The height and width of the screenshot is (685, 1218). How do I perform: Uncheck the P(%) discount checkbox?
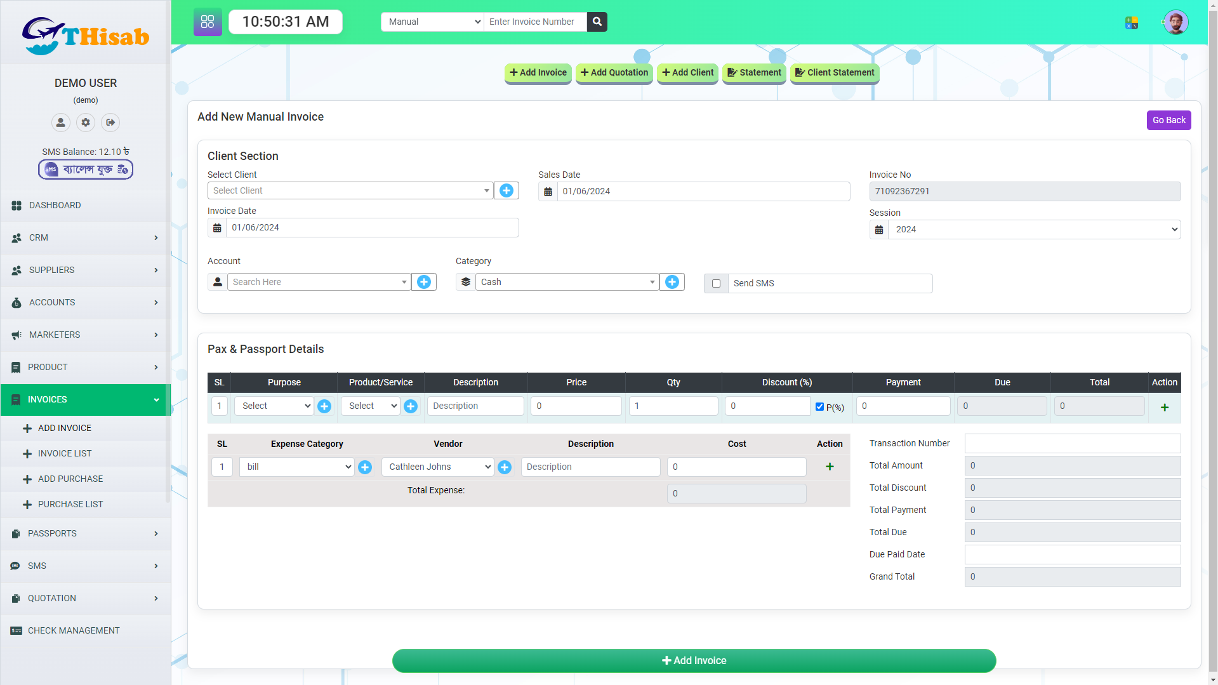tap(819, 407)
